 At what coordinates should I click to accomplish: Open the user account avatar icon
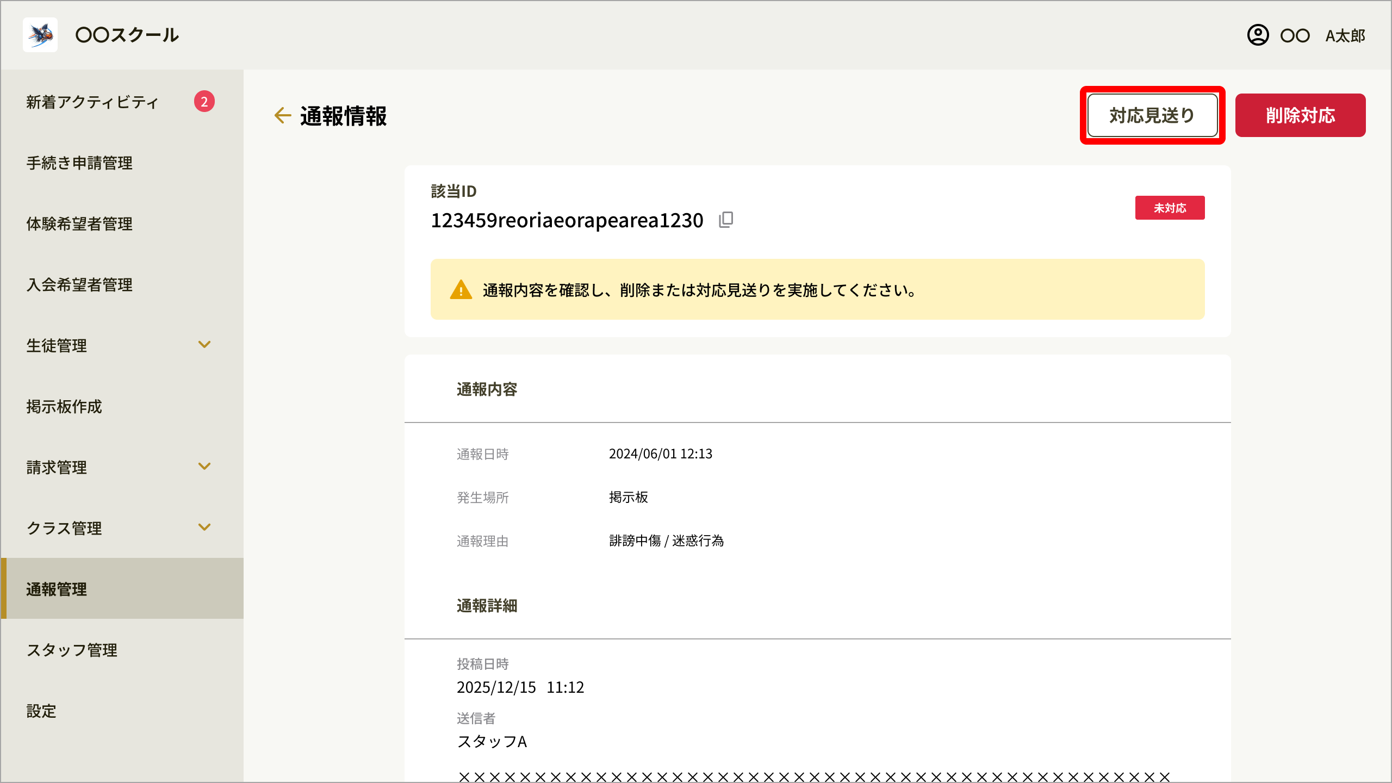pos(1258,35)
